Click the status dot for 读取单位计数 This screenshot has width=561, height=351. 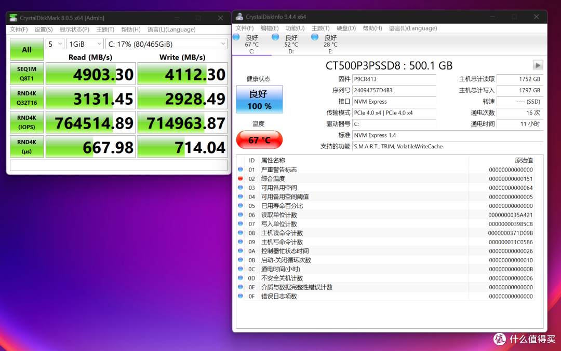pos(241,215)
